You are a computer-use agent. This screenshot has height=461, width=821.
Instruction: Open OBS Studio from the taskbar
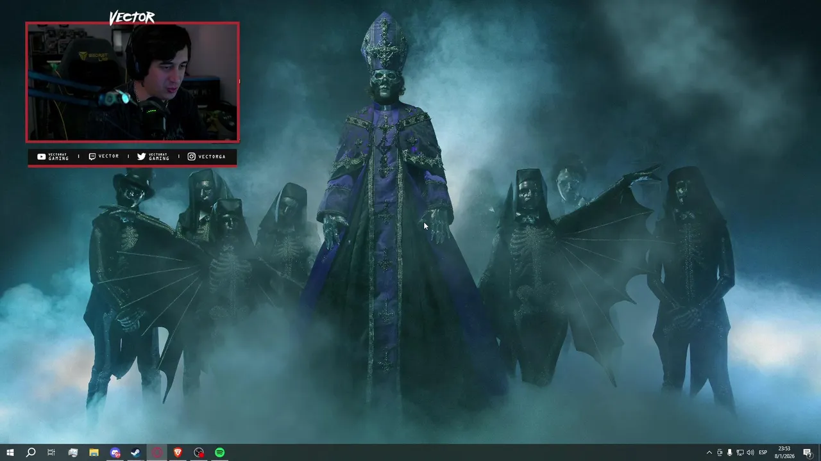(199, 453)
